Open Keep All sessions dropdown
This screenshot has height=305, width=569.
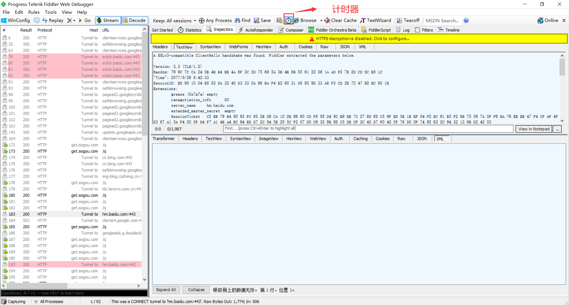pos(174,20)
